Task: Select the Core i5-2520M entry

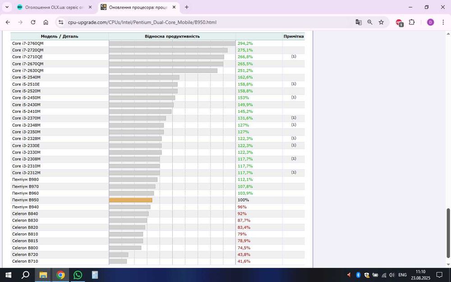Action: (26, 91)
